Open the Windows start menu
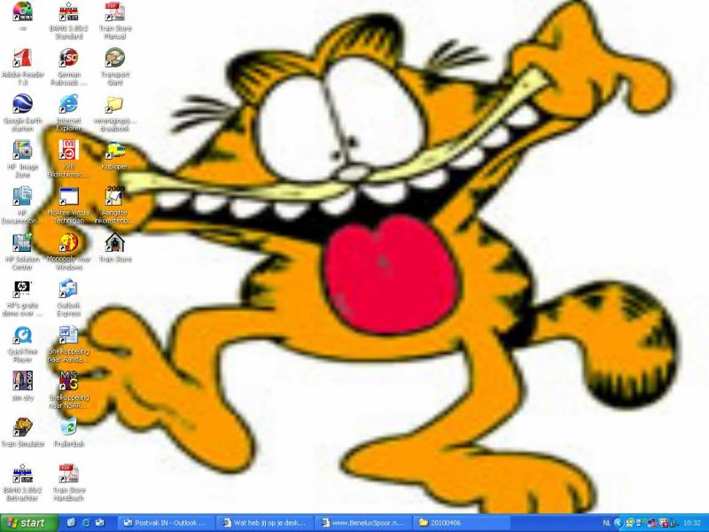The width and height of the screenshot is (709, 532). click(x=28, y=523)
